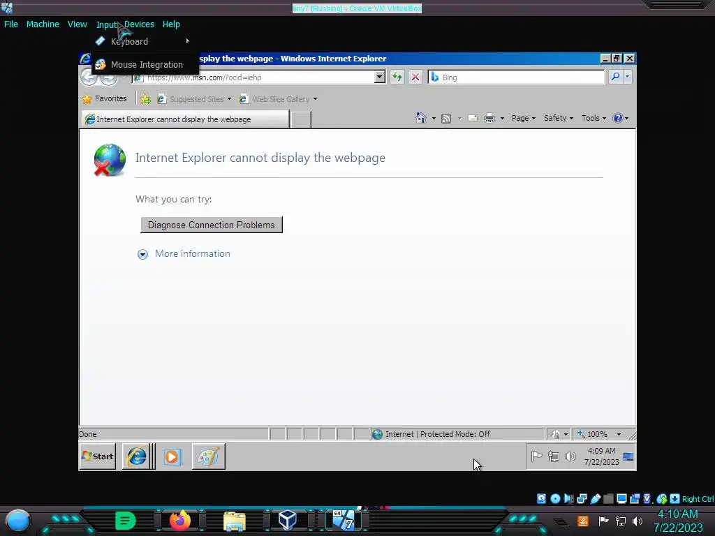Click the Print icon
Viewport: 715px width, 536px height.
click(489, 119)
